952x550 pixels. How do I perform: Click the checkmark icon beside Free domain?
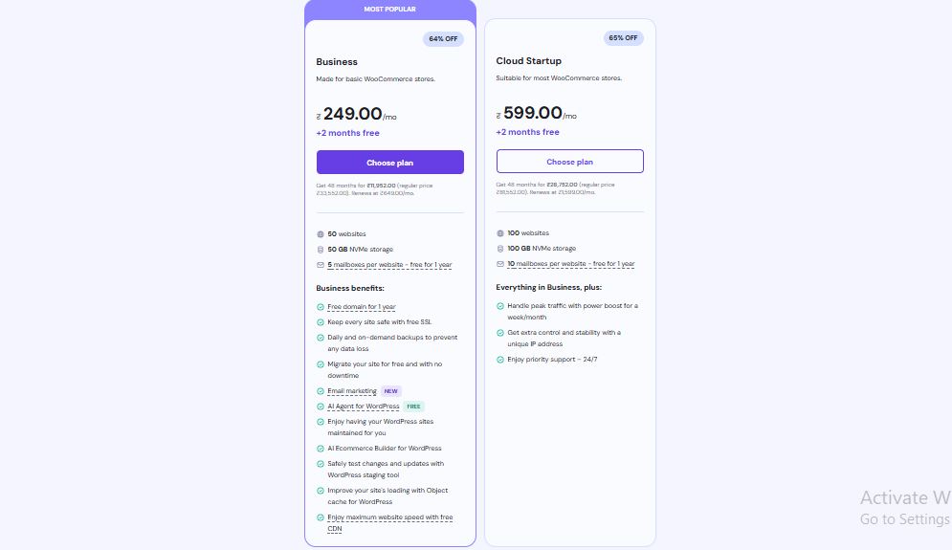[x=321, y=307]
